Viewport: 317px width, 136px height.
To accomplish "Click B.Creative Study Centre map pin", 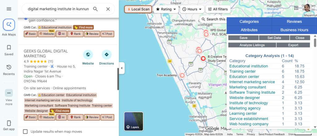I will coord(203,59).
